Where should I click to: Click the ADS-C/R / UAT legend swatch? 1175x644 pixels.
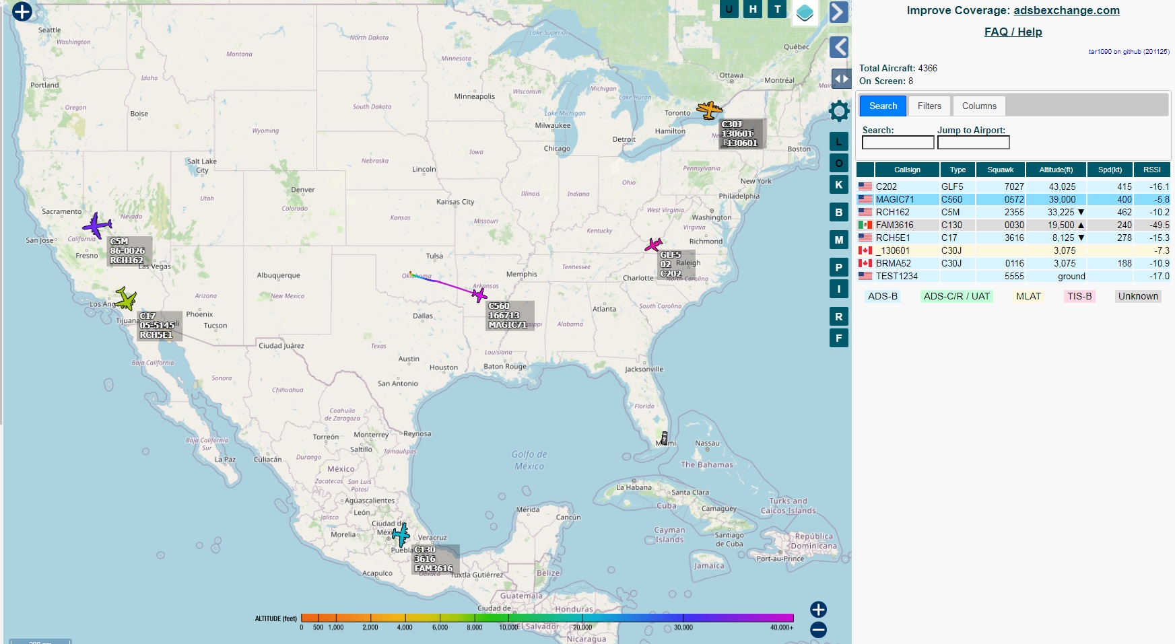pos(957,296)
